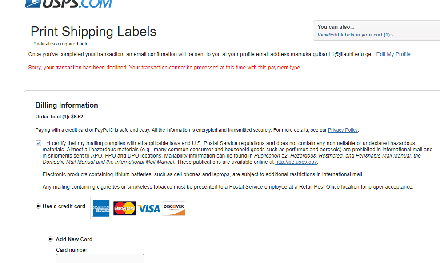Open the pe.usps.gov publications link
This screenshot has height=263, width=440.
pyautogui.click(x=296, y=162)
